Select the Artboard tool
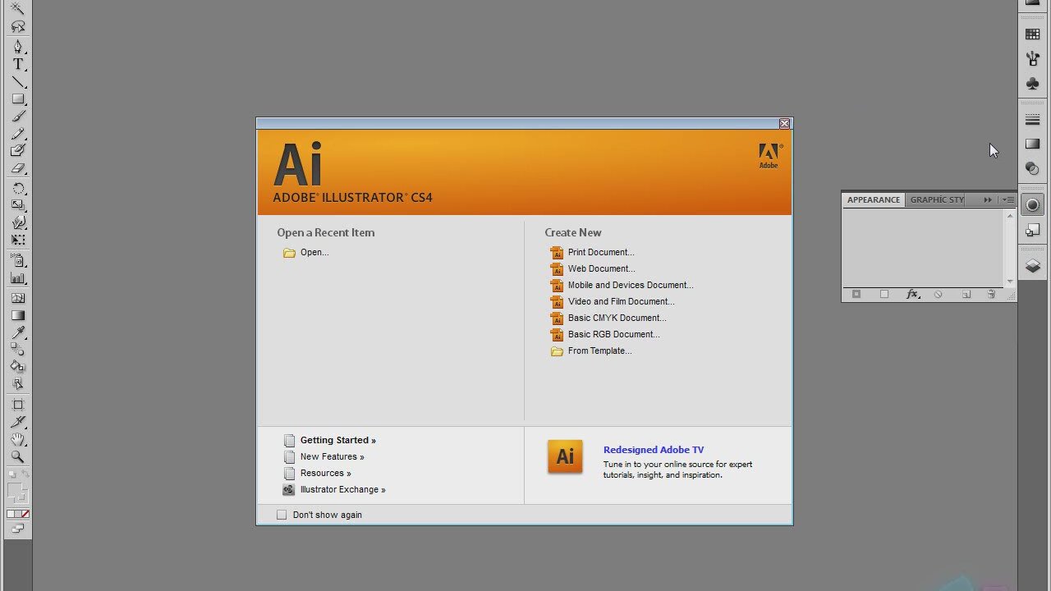Viewport: 1051px width, 591px height. click(x=17, y=404)
